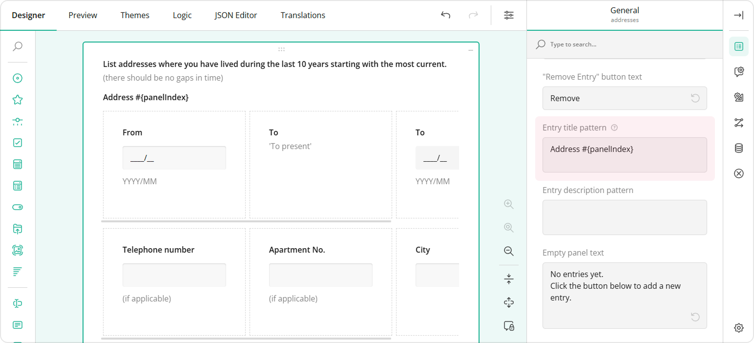Open survey settings via the sliders icon
Screen dimensions: 754x343
508,15
